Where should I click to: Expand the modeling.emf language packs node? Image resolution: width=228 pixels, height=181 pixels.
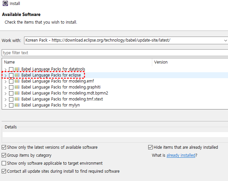(x=6, y=82)
